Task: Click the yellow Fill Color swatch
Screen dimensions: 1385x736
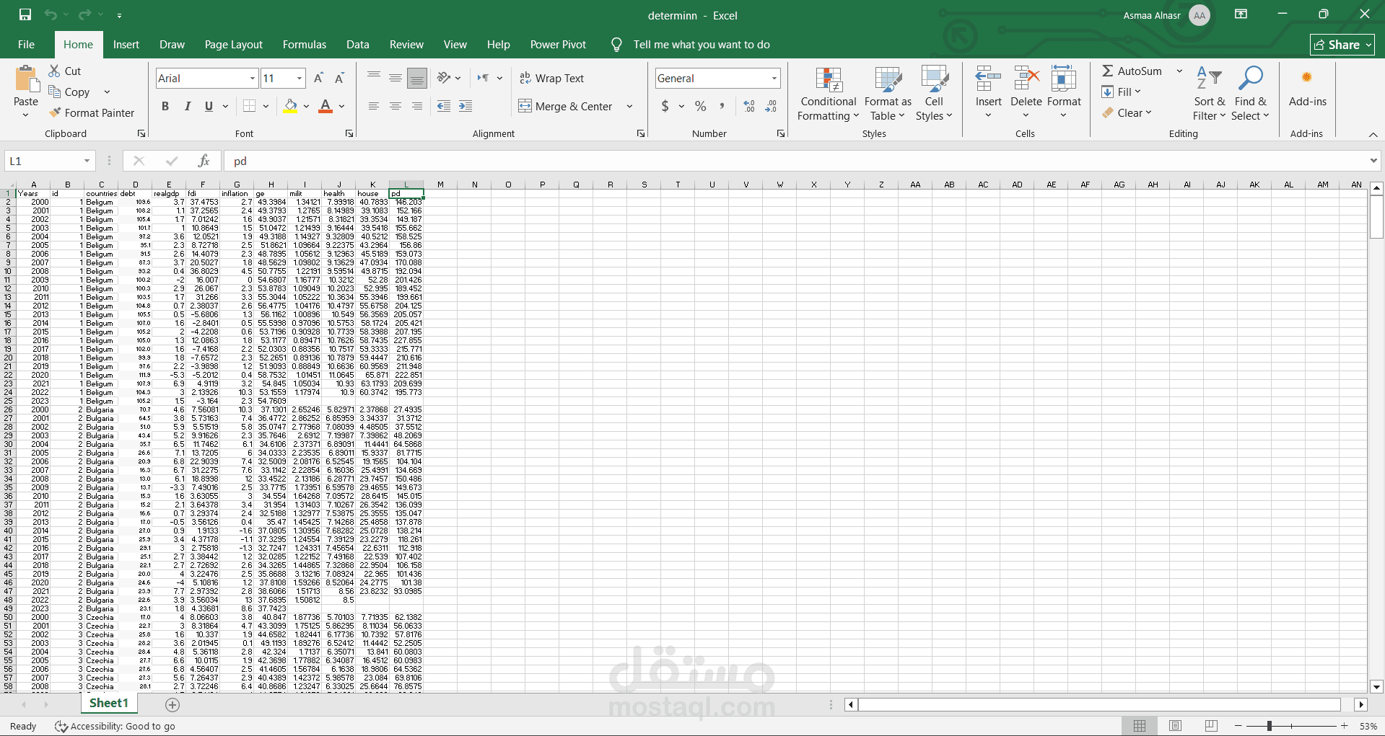Action: point(290,106)
